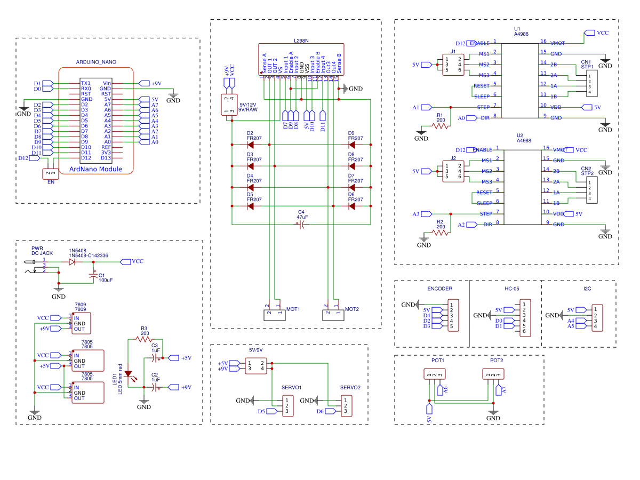Image resolution: width=640 pixels, height=480 pixels.
Task: Click the EN two-pin connector below Arduino
Action: click(x=51, y=173)
